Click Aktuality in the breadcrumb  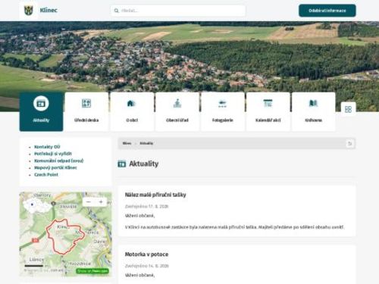146,143
